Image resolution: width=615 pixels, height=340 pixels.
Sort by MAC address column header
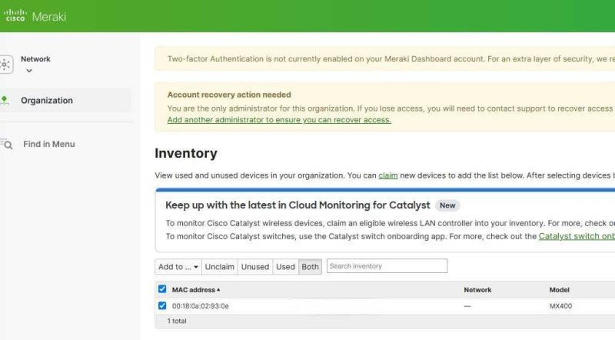point(196,290)
